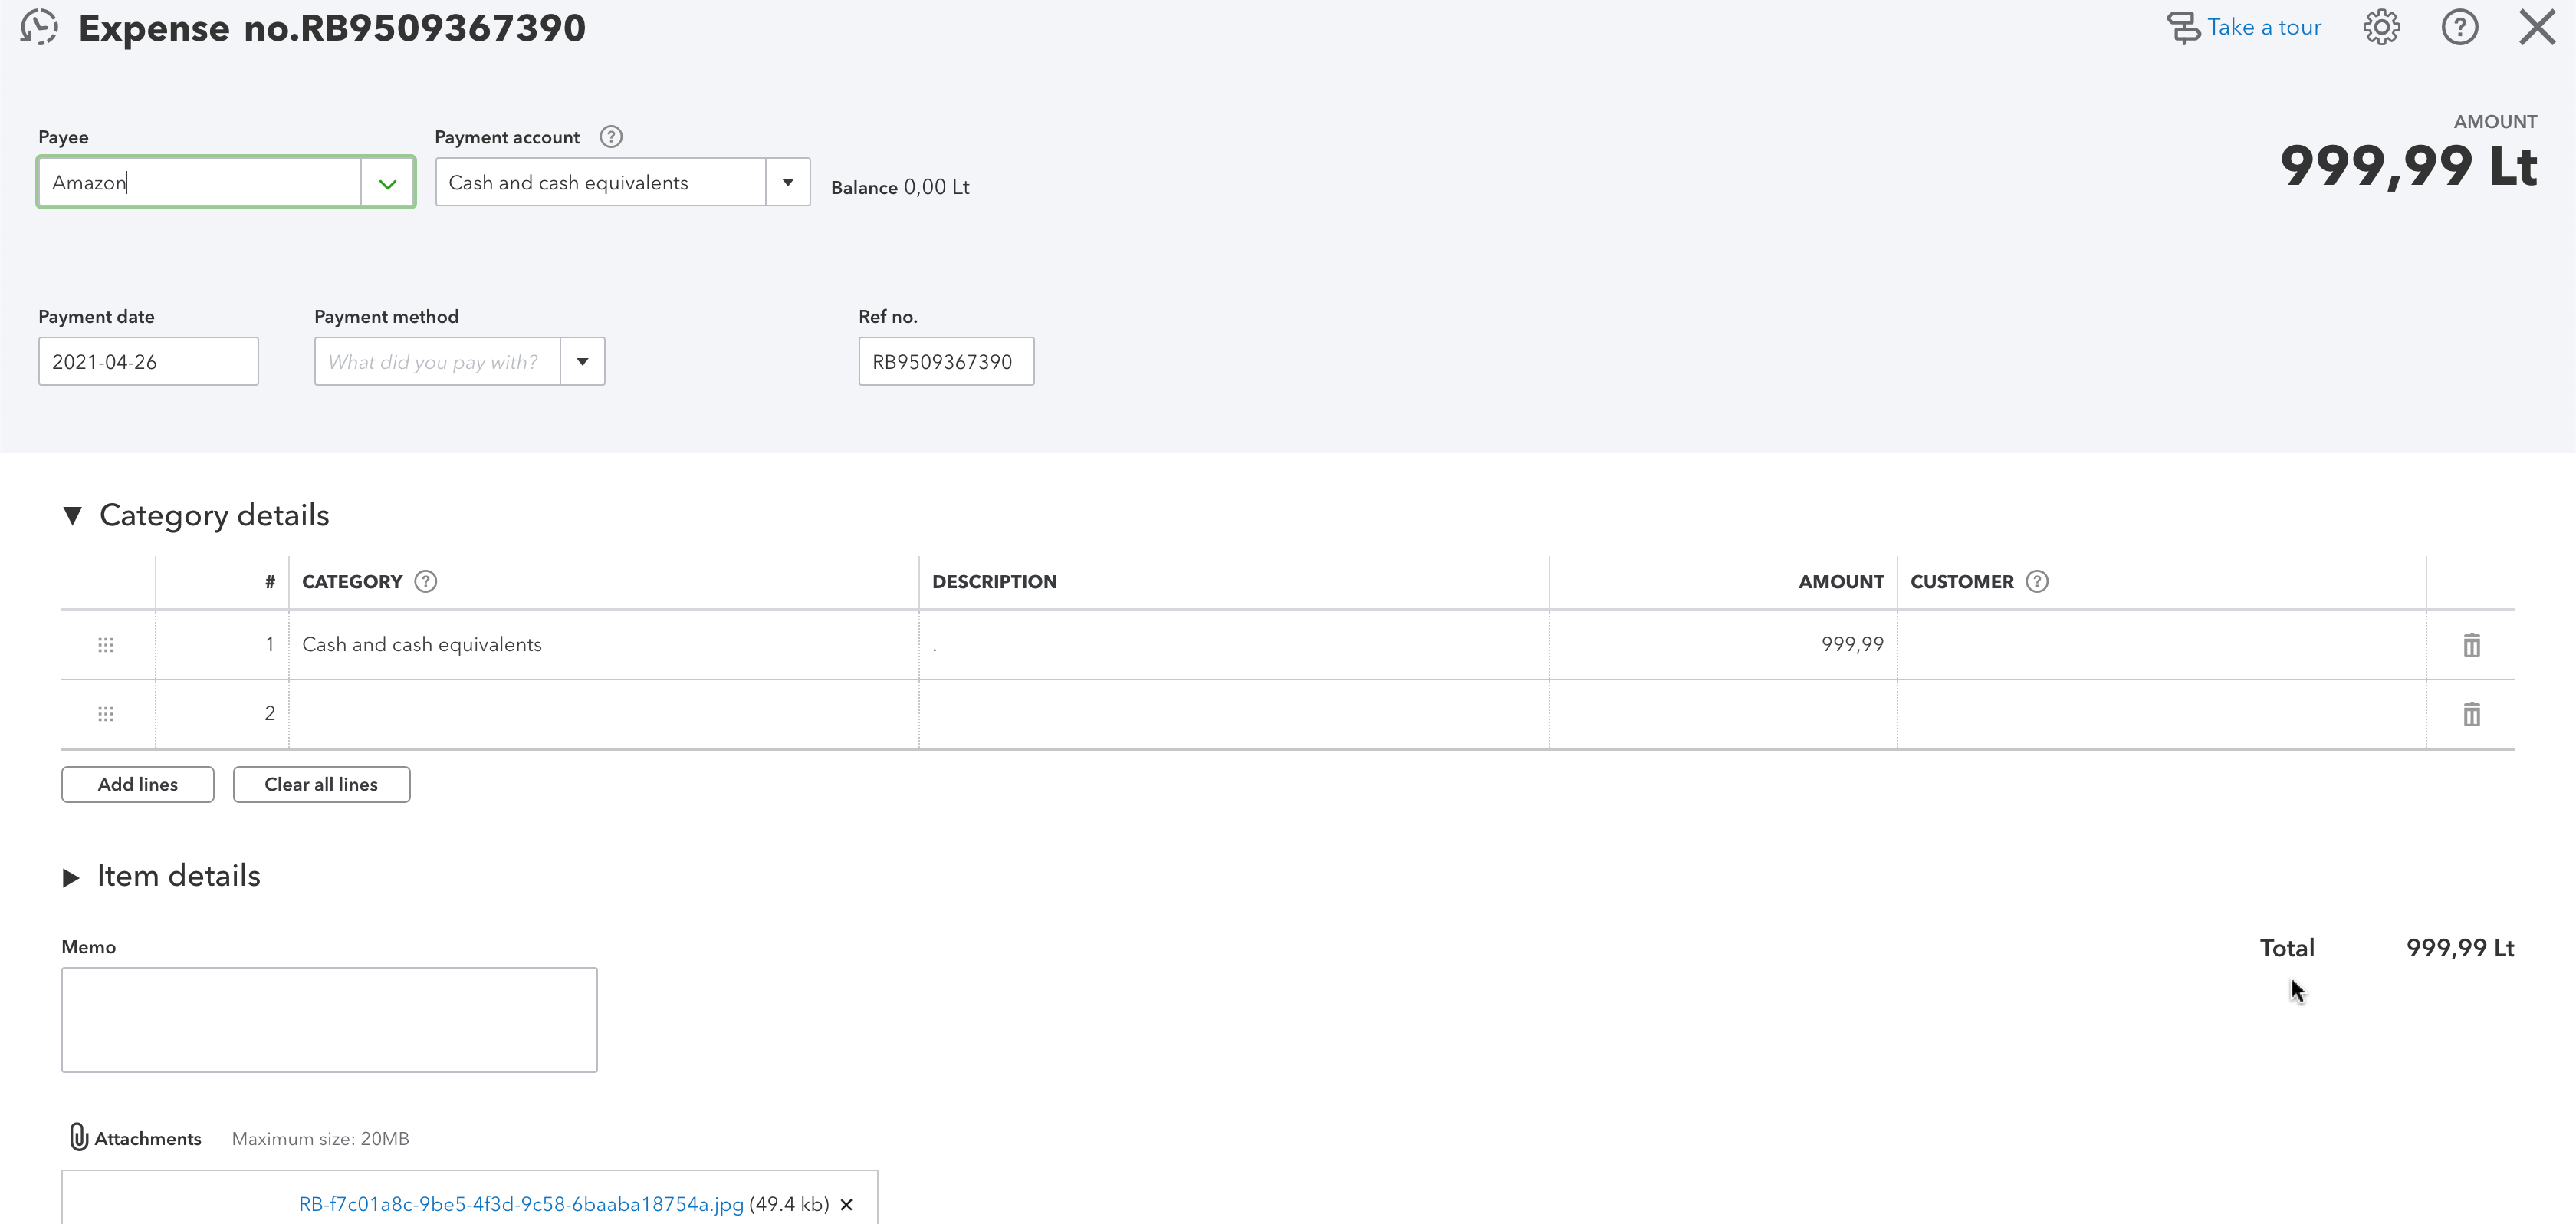Click the Add lines button
2576x1224 pixels.
coord(138,785)
